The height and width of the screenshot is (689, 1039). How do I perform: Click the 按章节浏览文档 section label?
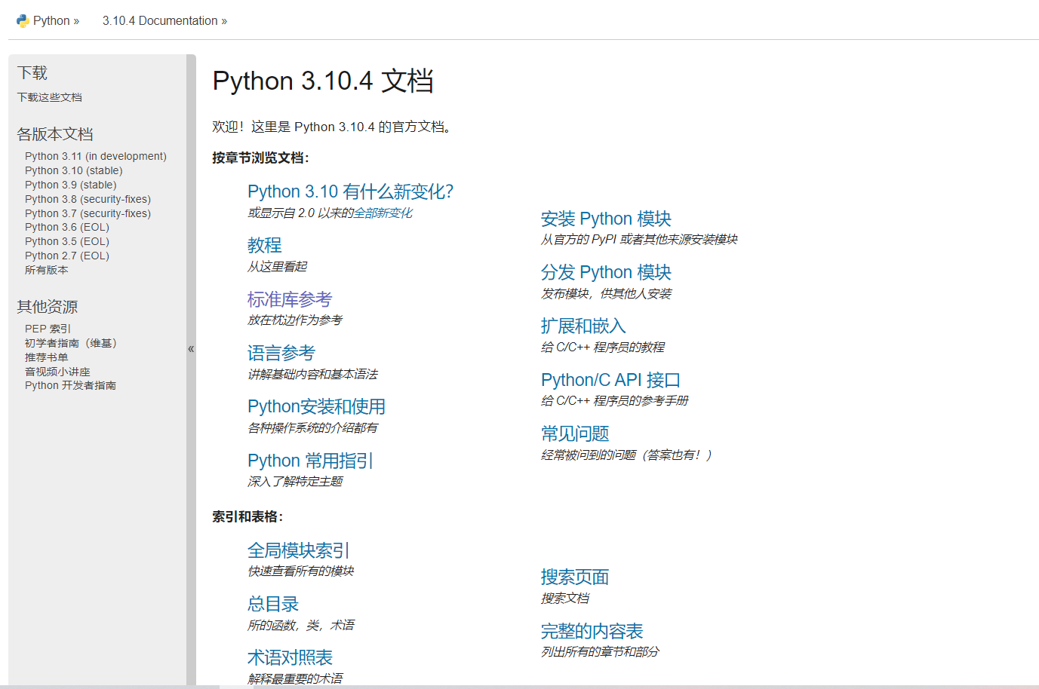260,158
